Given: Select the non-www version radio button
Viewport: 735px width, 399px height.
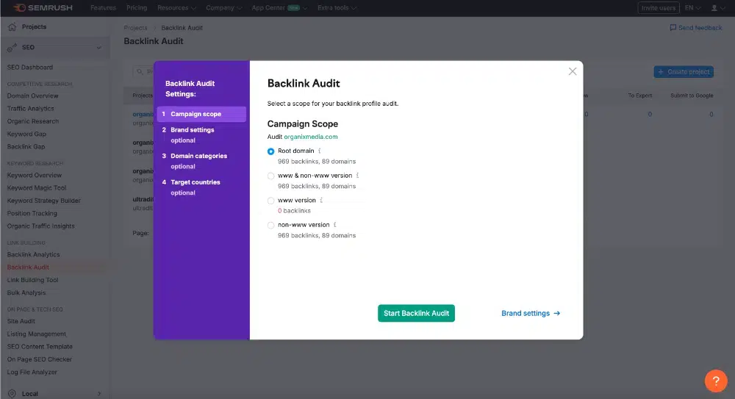Looking at the screenshot, I should pyautogui.click(x=271, y=226).
